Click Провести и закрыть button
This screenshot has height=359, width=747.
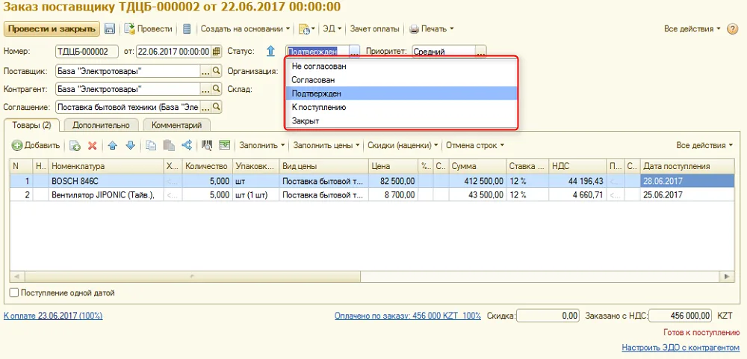(x=52, y=28)
